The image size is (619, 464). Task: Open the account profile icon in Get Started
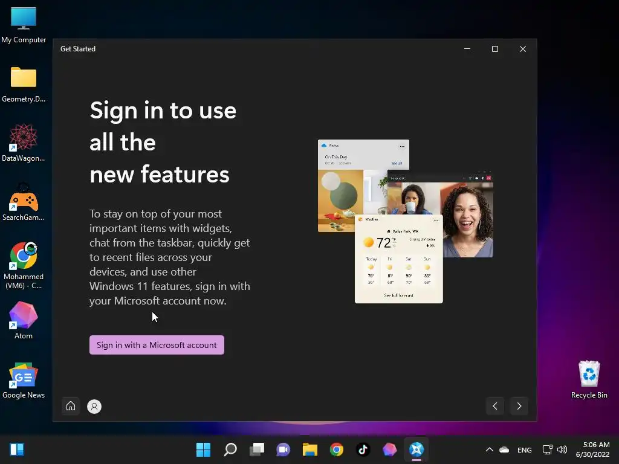(x=94, y=407)
